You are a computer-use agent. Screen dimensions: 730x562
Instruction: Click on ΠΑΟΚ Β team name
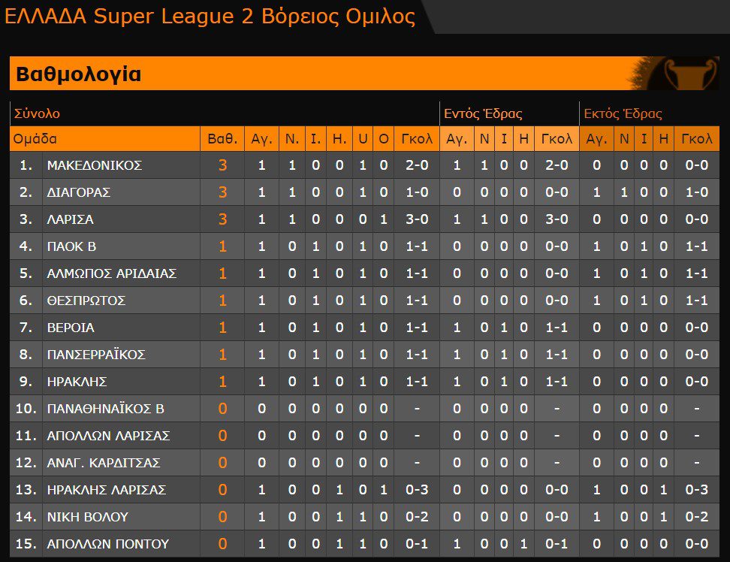click(71, 246)
